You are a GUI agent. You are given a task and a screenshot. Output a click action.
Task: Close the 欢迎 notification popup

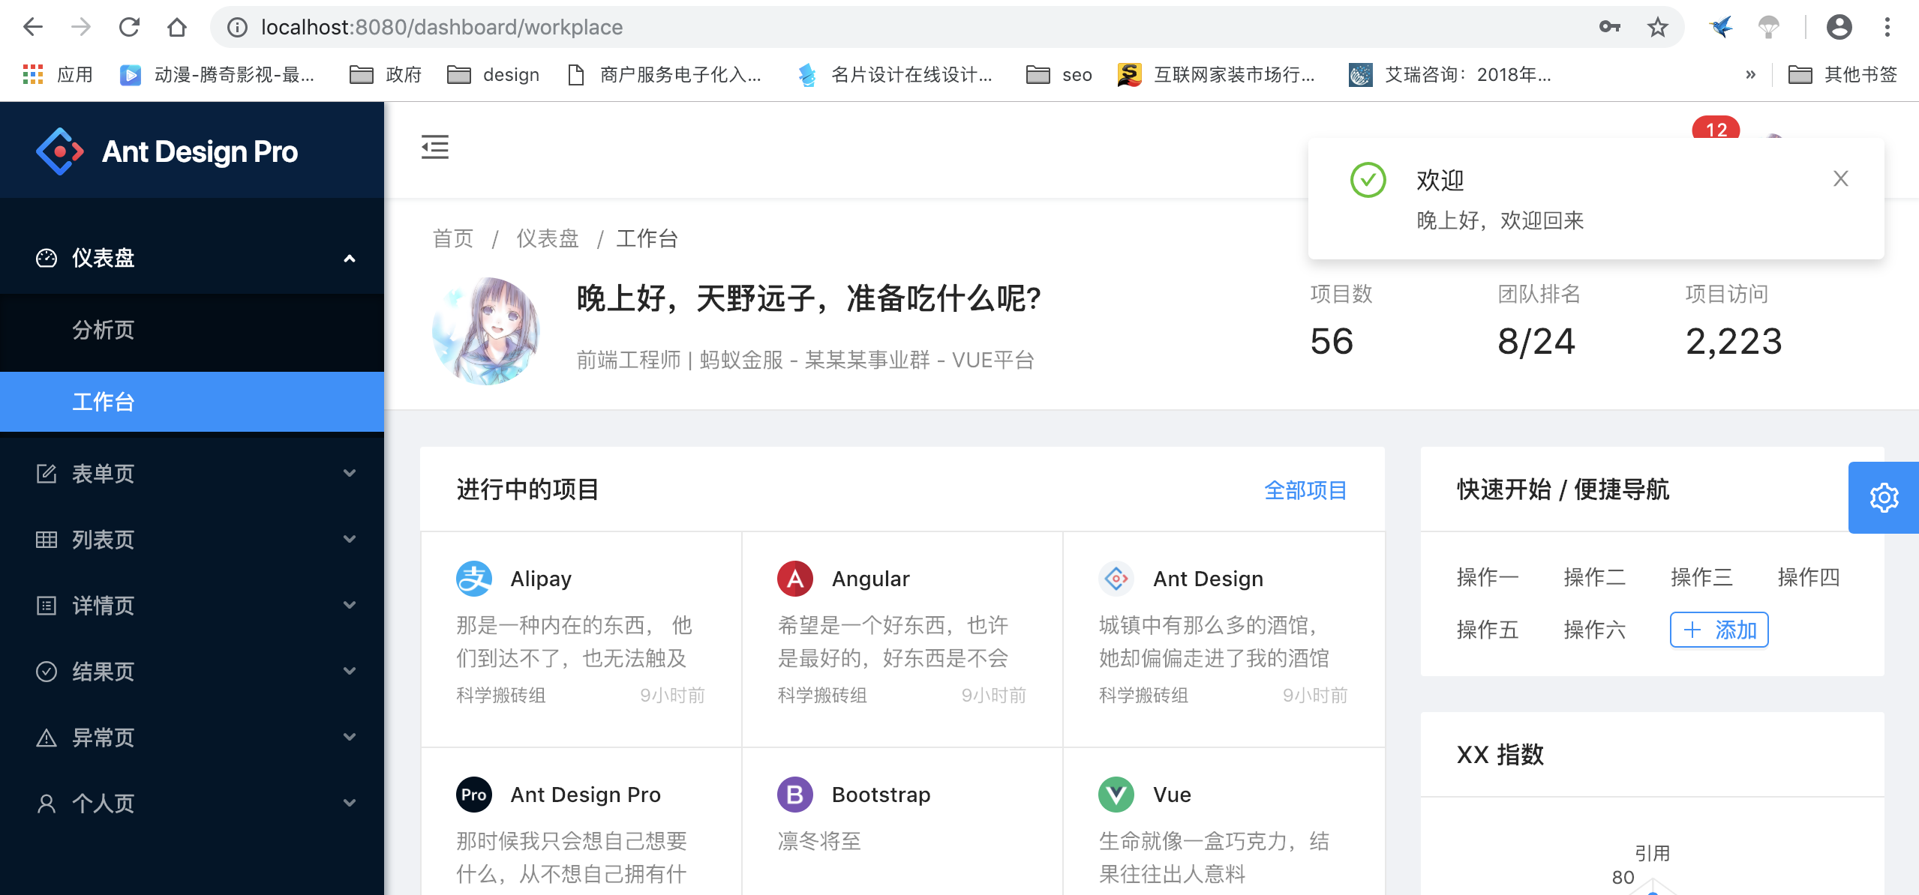[x=1840, y=178]
